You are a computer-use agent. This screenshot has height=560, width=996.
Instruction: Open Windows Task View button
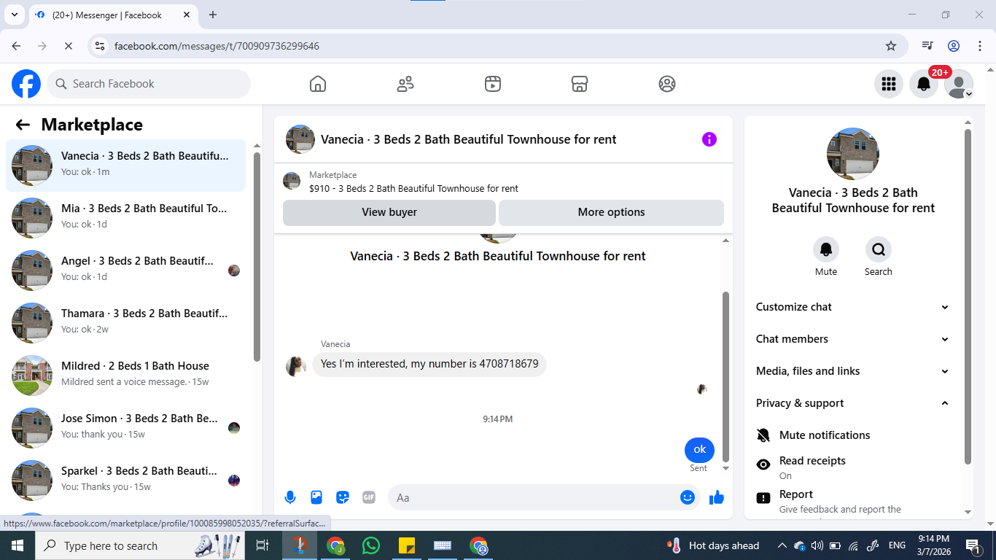pyautogui.click(x=262, y=545)
